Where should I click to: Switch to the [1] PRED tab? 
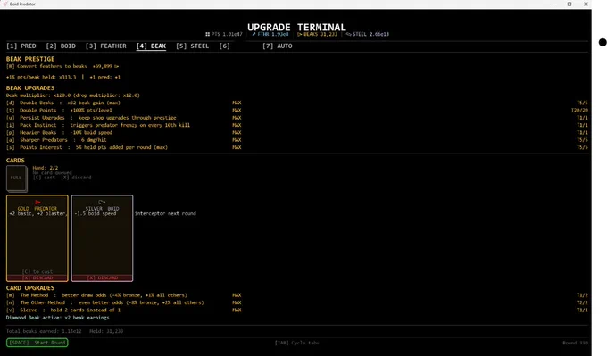pyautogui.click(x=21, y=46)
